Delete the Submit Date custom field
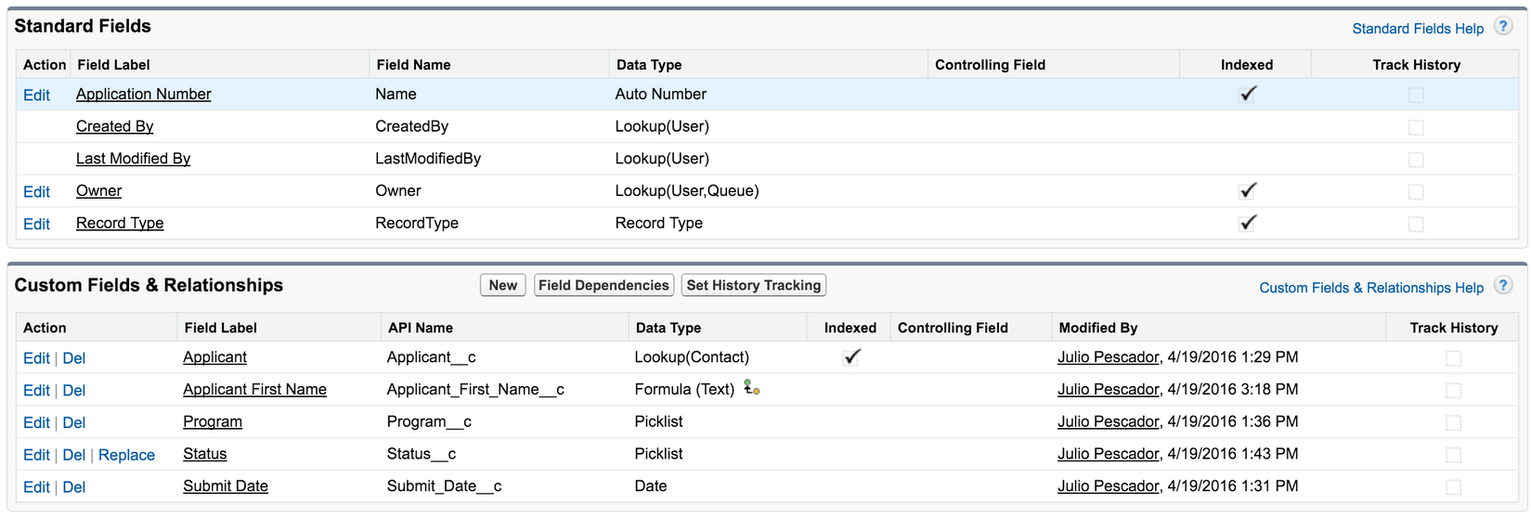This screenshot has width=1531, height=517. (x=74, y=487)
